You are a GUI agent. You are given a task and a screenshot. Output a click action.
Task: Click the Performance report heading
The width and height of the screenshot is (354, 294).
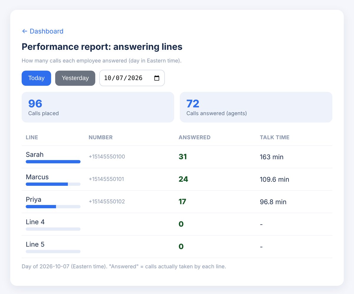(x=102, y=47)
